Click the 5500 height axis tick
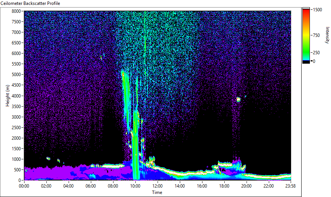The height and width of the screenshot is (197, 331). click(16, 64)
